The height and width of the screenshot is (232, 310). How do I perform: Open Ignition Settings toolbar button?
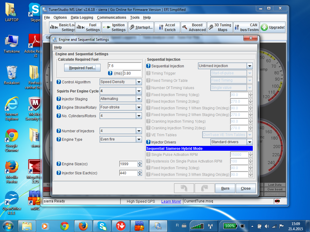click(114, 27)
